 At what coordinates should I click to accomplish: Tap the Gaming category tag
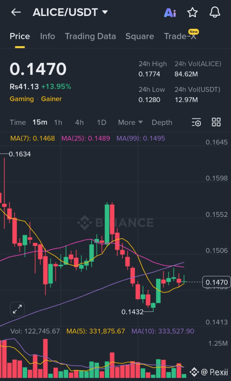(21, 99)
